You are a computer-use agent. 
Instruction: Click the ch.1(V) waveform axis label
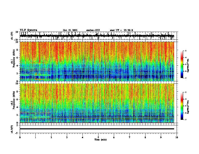(12, 36)
